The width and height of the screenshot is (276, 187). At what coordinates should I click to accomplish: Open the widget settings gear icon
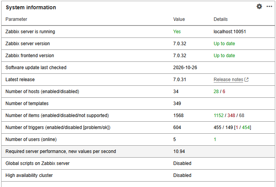point(259,7)
